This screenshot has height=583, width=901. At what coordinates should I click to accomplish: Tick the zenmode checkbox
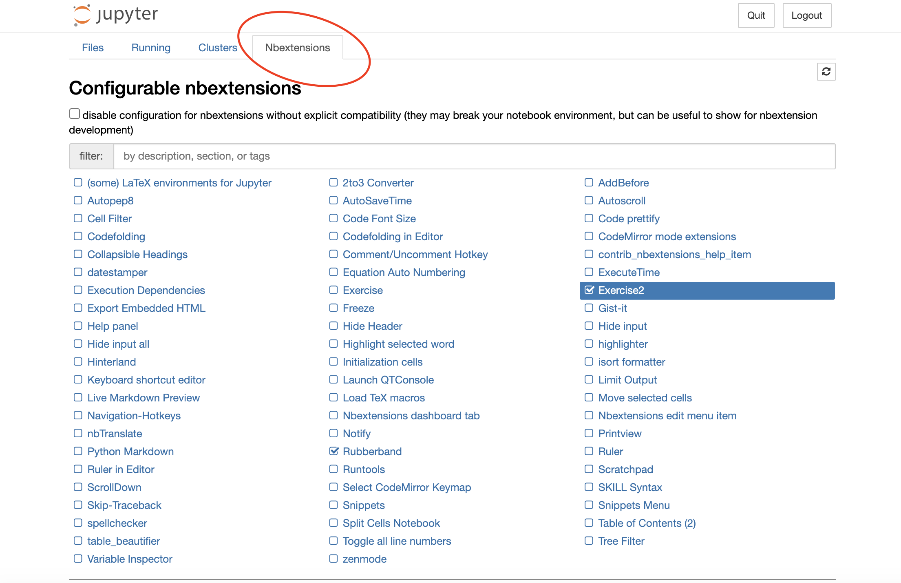(x=333, y=559)
